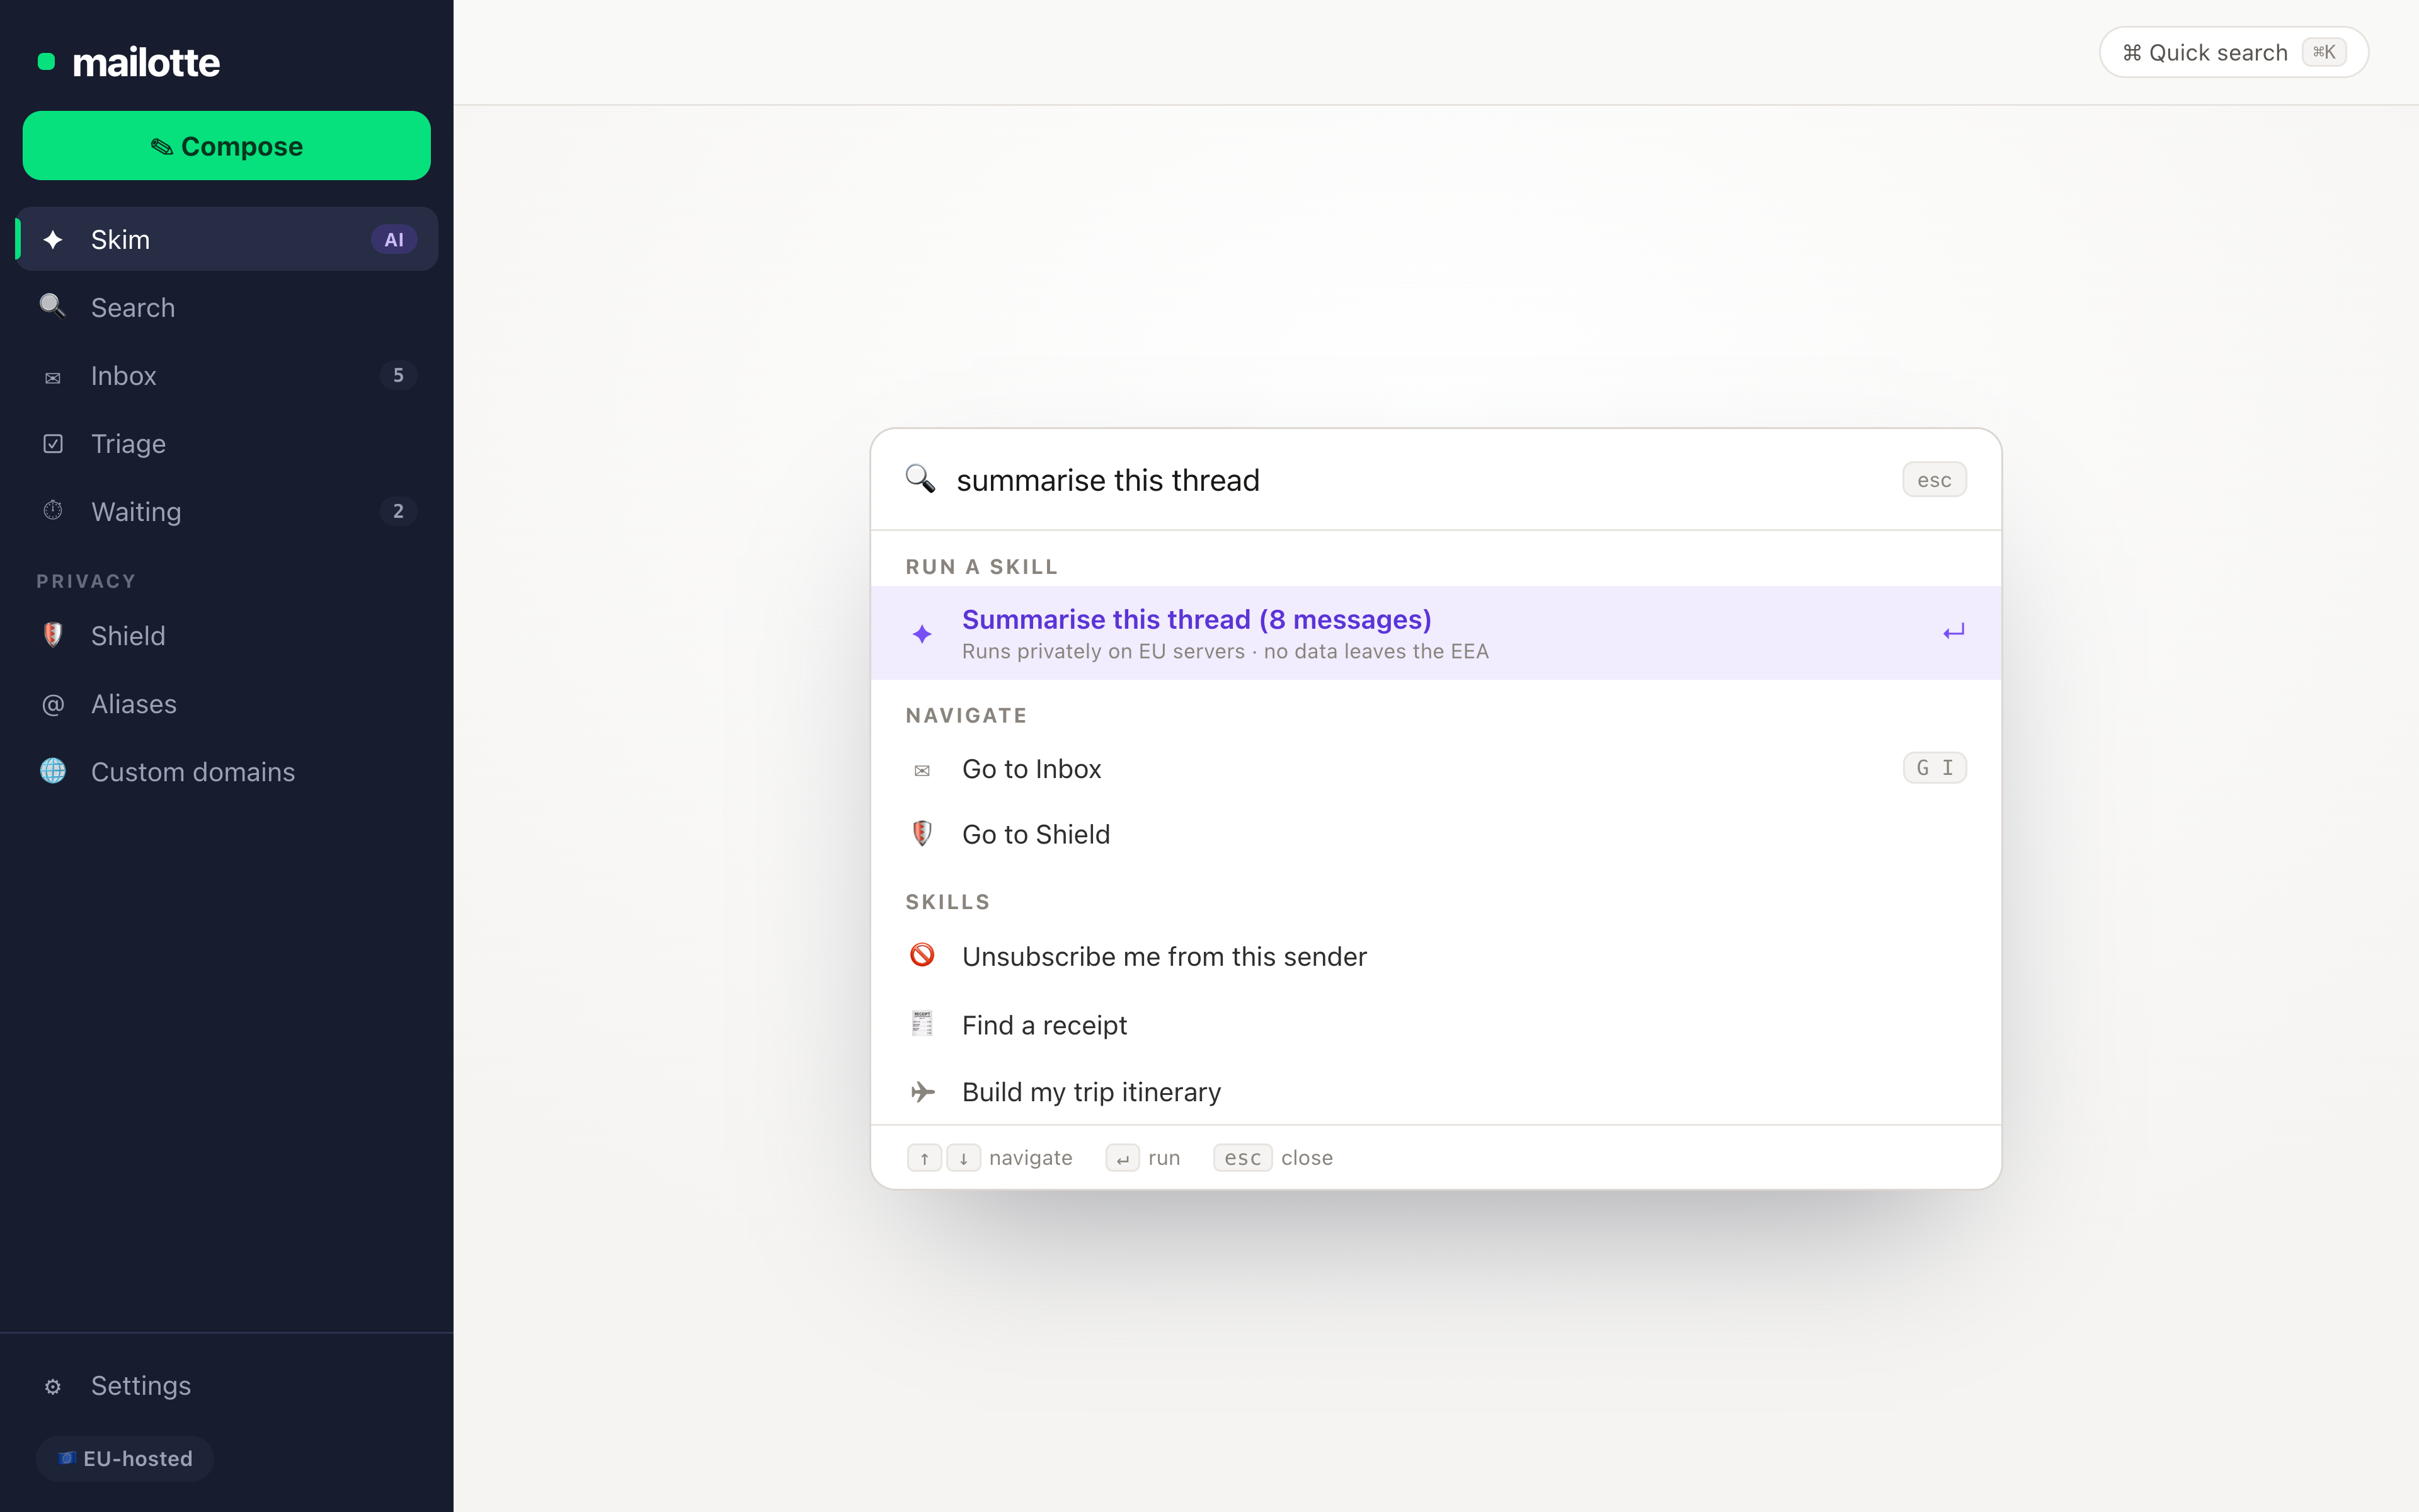Click the shield icon beside Go to Shield

click(923, 833)
